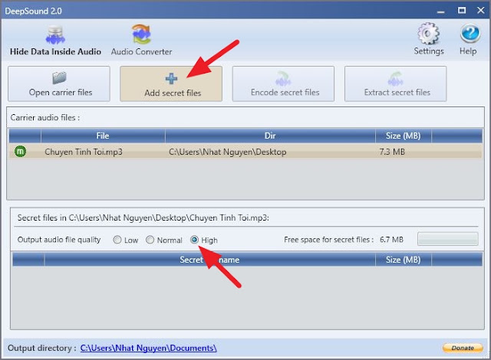Click the free space progress bar

(448, 239)
